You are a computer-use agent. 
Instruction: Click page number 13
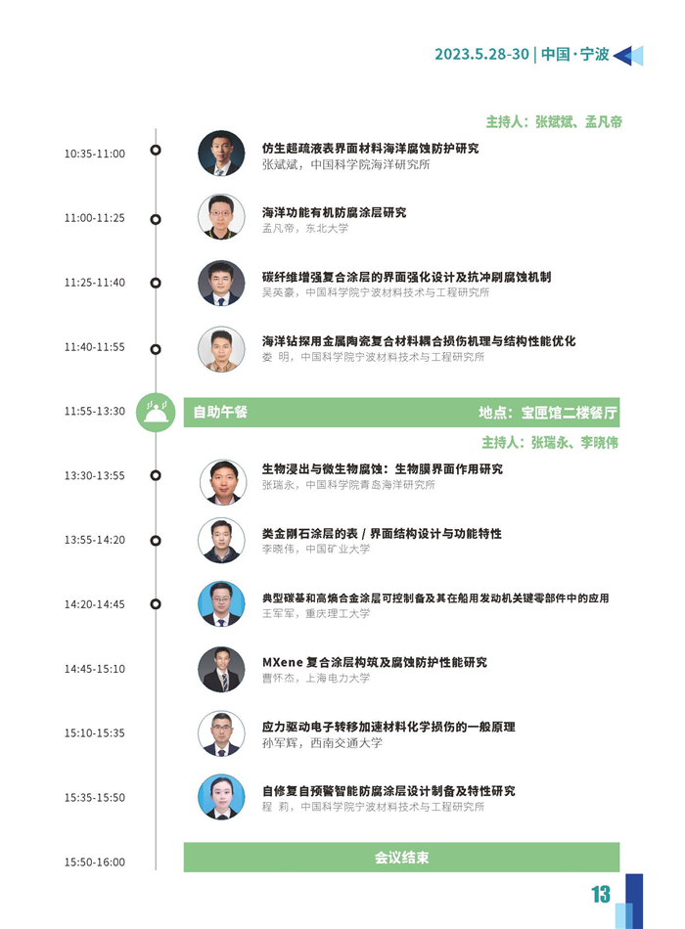click(x=601, y=894)
